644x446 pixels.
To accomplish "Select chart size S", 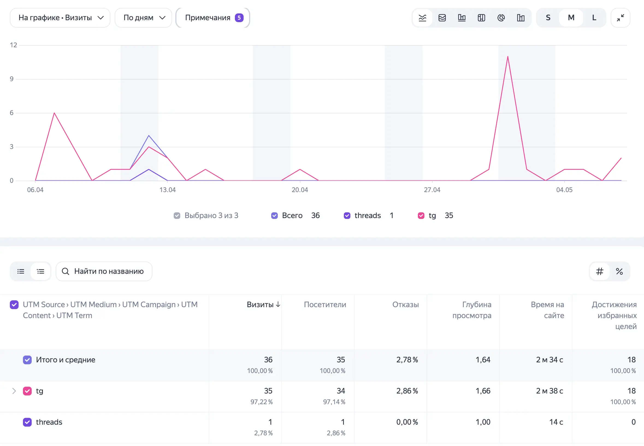I will pyautogui.click(x=548, y=18).
